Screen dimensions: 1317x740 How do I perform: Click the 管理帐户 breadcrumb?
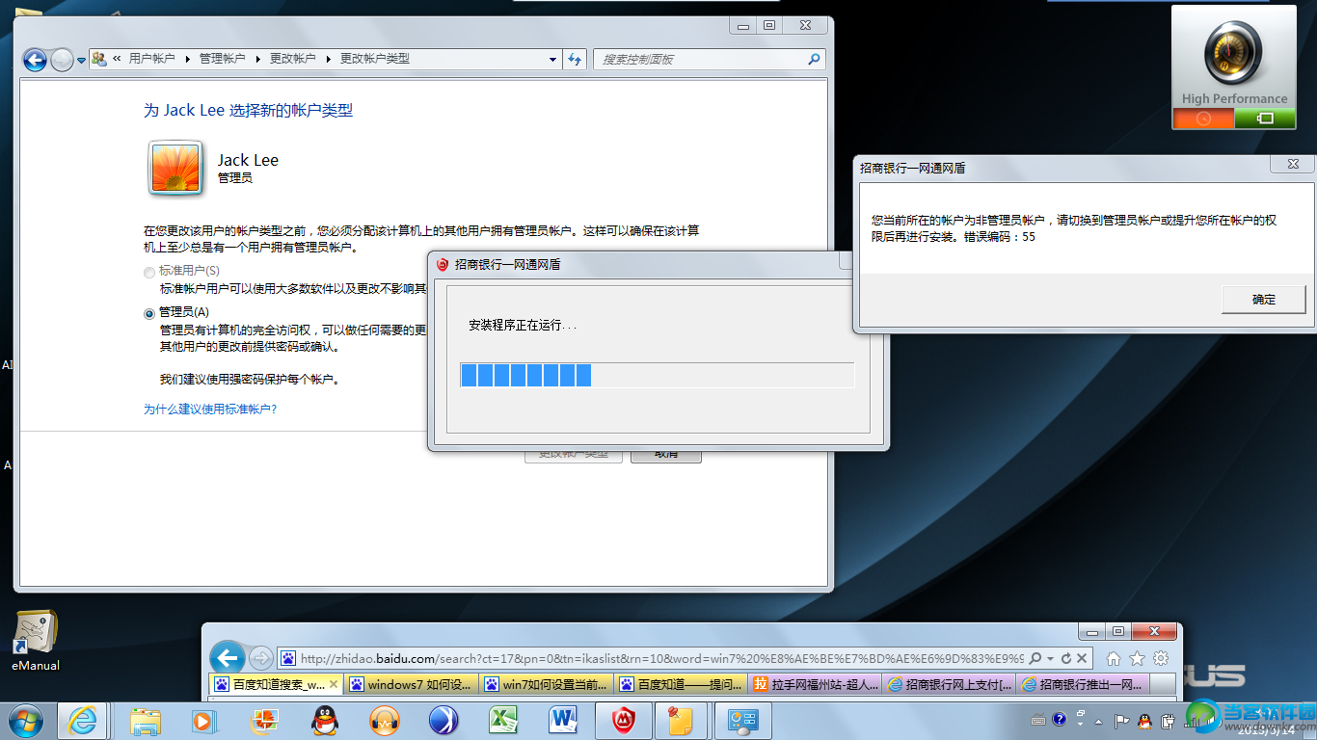(222, 59)
